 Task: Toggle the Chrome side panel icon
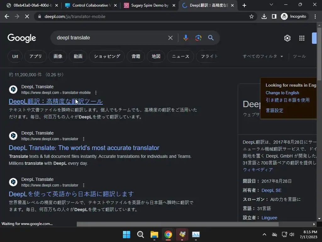(x=274, y=16)
